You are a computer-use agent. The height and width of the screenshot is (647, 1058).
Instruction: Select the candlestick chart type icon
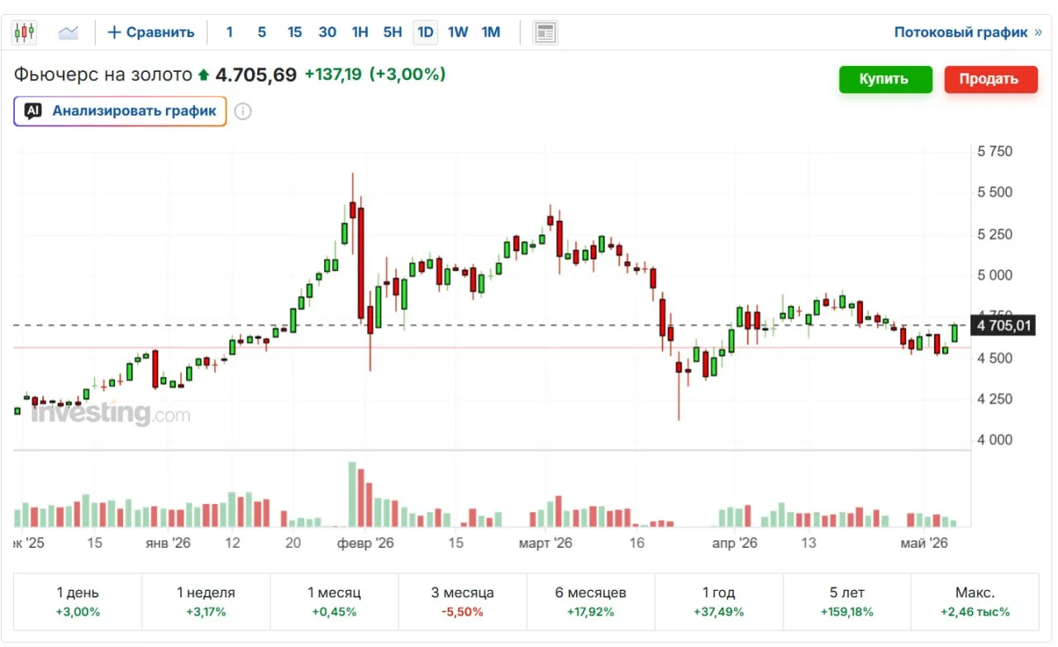point(24,32)
